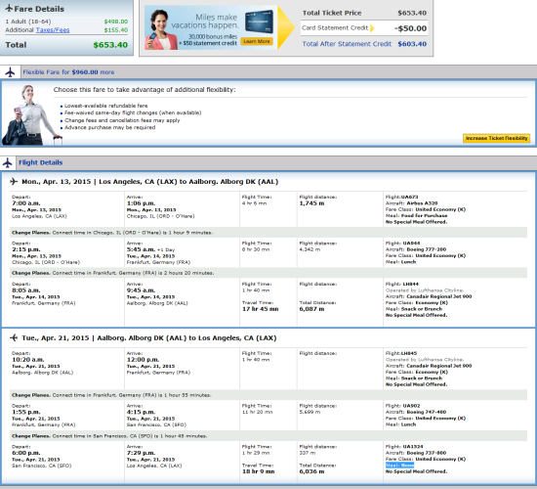The height and width of the screenshot is (489, 537).
Task: Click the Frankfurt connect time 2 hours 20 minutes row
Action: [x=268, y=273]
